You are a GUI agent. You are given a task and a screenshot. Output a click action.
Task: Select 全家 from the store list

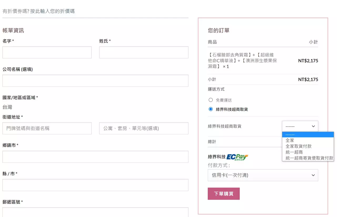click(289, 140)
